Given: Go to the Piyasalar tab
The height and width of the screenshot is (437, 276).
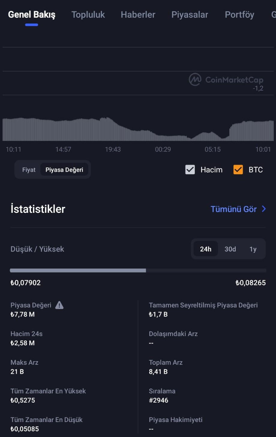Looking at the screenshot, I should click(190, 15).
